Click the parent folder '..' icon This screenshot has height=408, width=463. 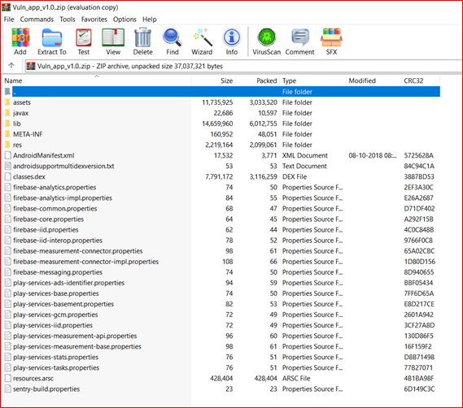click(7, 92)
